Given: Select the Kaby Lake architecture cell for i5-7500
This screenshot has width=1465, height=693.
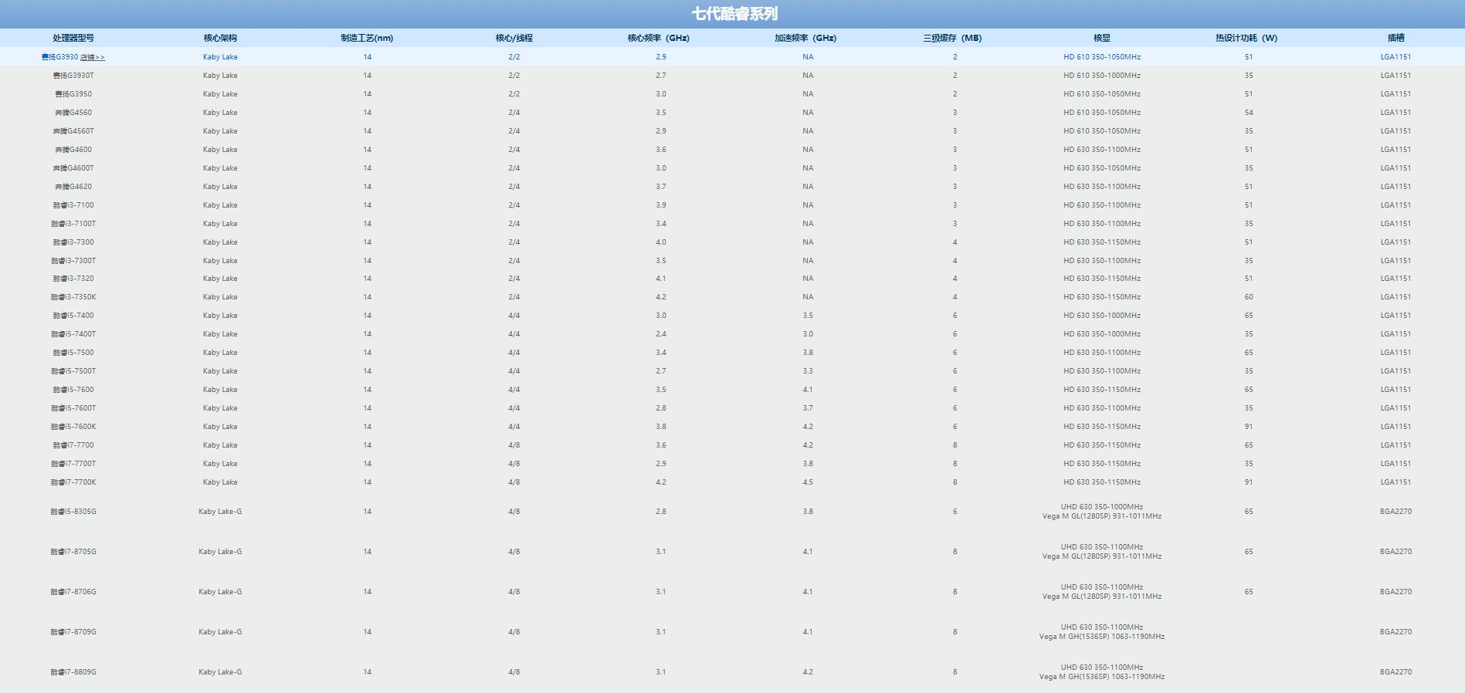Looking at the screenshot, I should pos(220,353).
